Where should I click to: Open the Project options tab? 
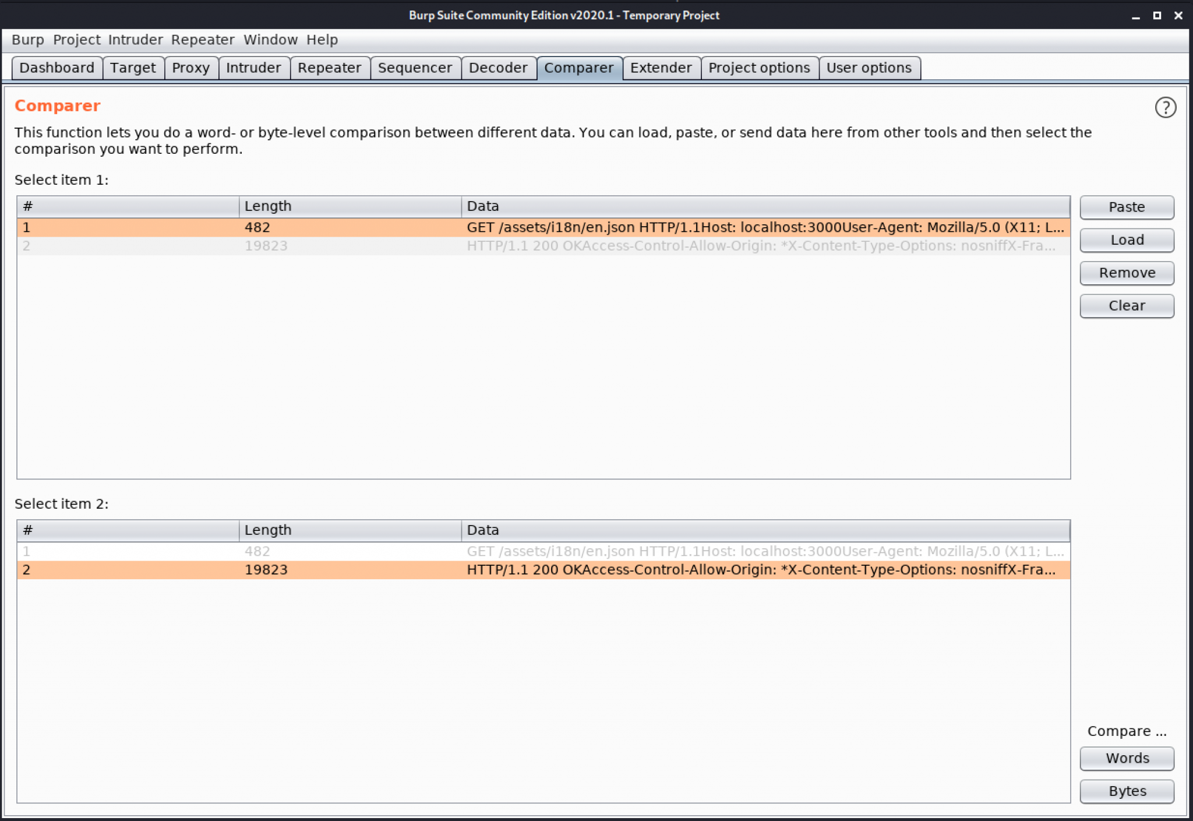(759, 68)
